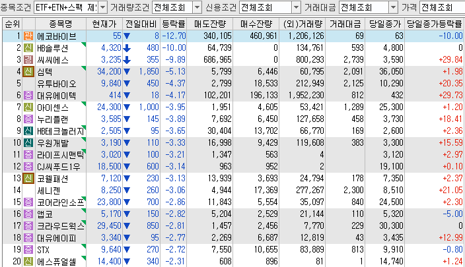Click the 신 badge next to HB솔루션
Screen dimensions: 465x267
pyautogui.click(x=28, y=48)
